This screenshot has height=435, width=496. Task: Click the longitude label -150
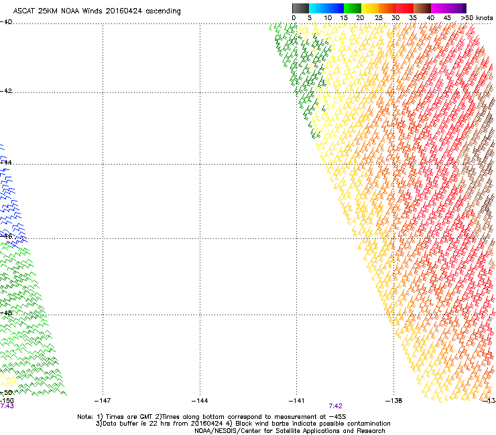pos(7,401)
